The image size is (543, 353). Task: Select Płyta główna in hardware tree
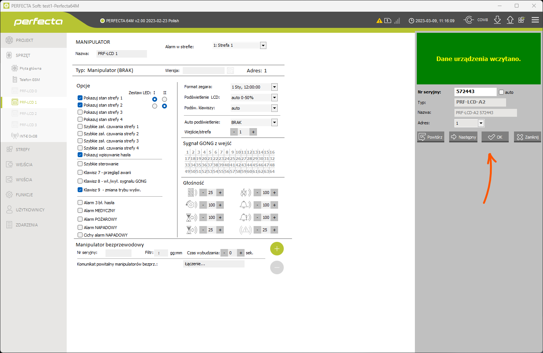[31, 69]
